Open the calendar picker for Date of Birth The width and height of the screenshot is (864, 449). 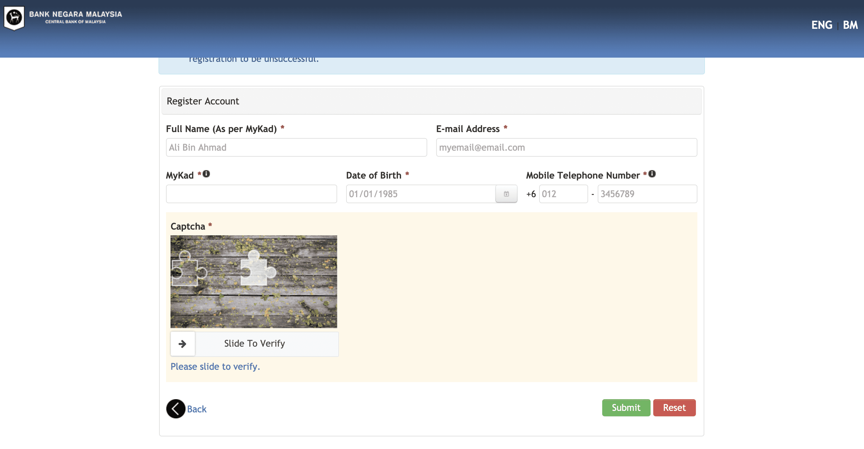(506, 194)
